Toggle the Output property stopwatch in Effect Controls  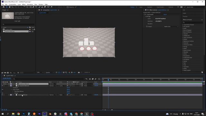point(147,26)
